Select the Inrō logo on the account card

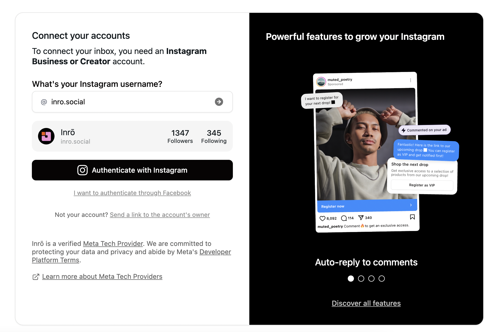46,136
